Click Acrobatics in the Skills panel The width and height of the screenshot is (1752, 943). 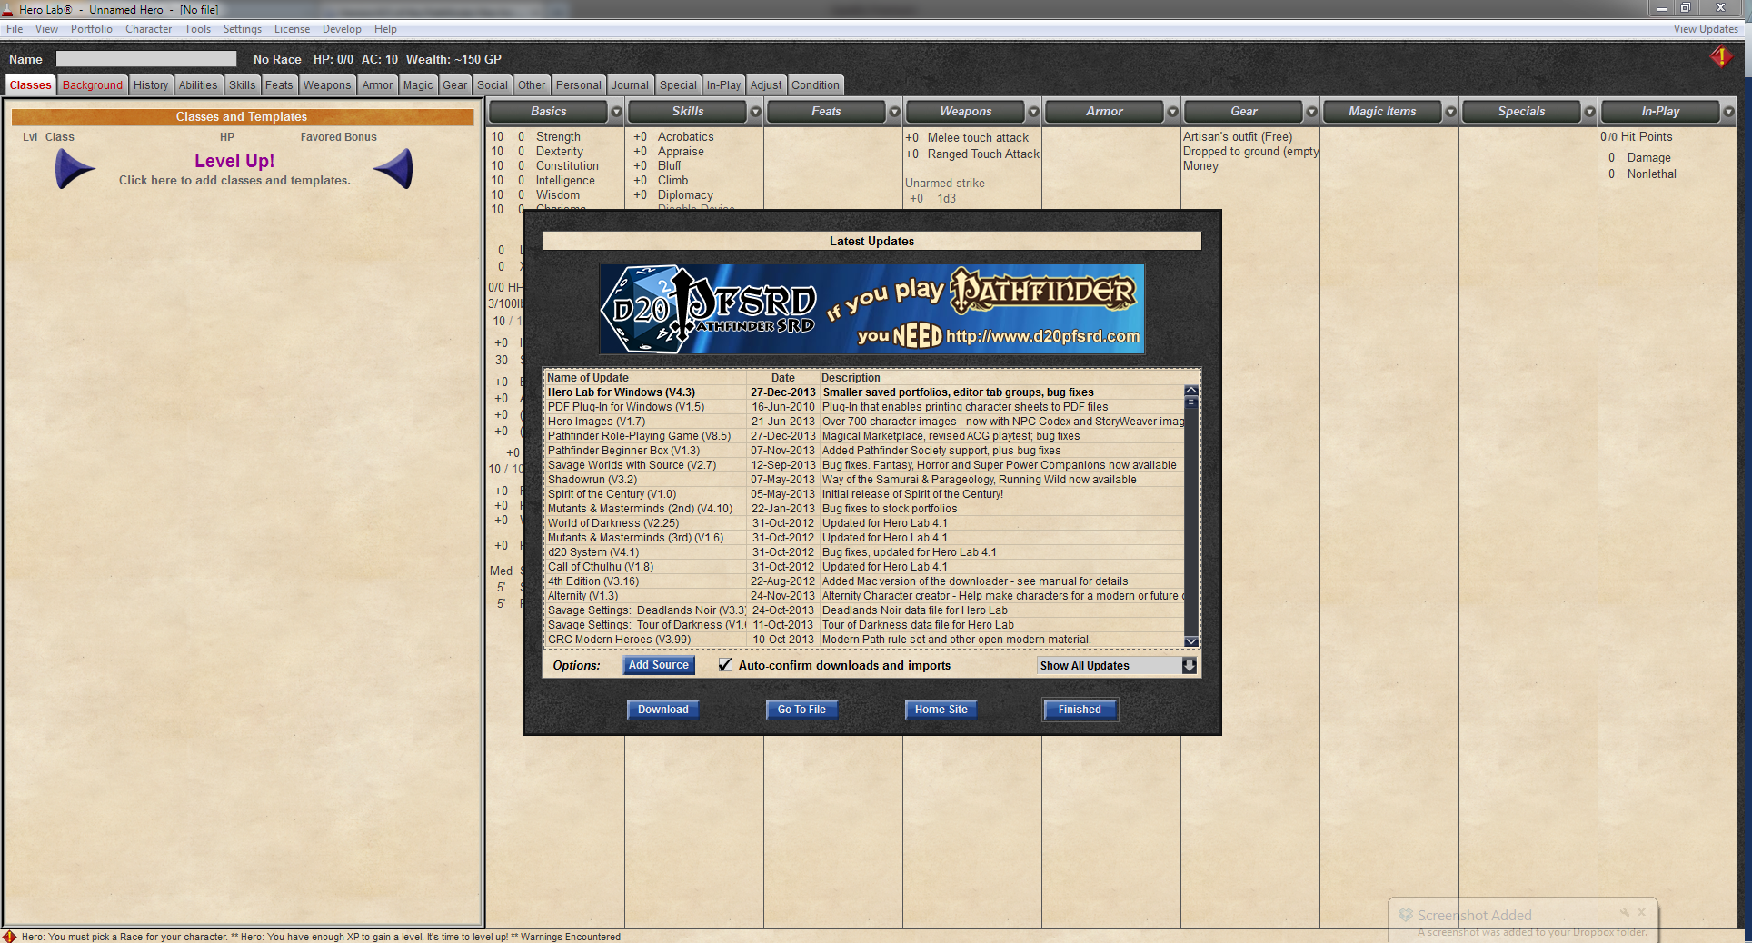pyautogui.click(x=686, y=137)
